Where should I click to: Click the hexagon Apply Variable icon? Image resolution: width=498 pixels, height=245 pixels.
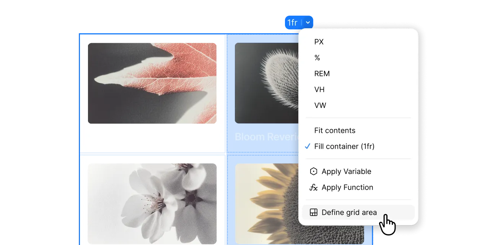[314, 171]
